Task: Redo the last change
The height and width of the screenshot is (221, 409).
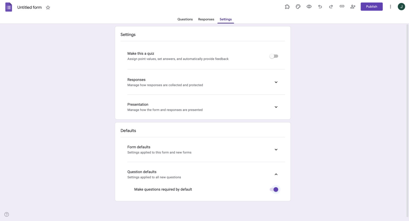Action: point(331,6)
